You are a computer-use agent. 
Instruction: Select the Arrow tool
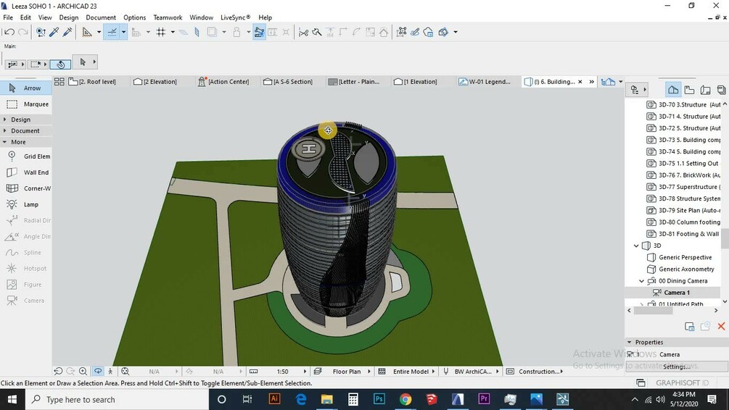26,88
